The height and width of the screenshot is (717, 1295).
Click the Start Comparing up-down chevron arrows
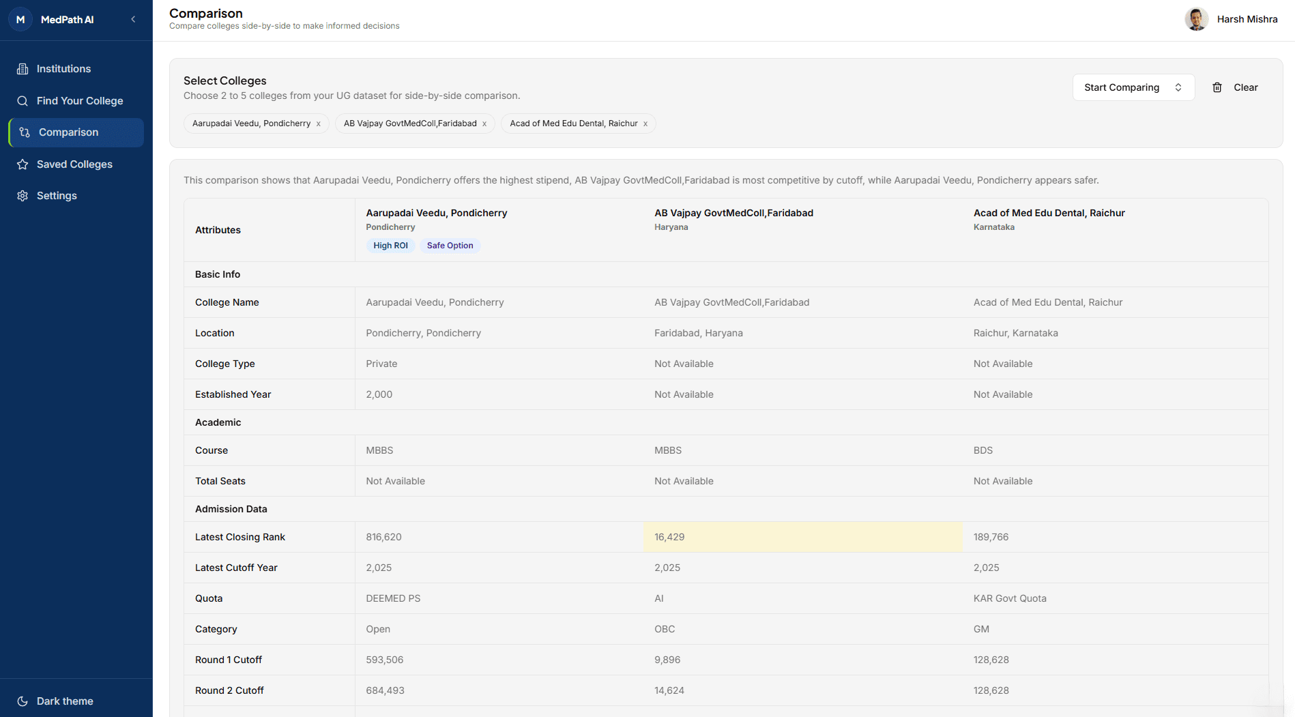1178,87
